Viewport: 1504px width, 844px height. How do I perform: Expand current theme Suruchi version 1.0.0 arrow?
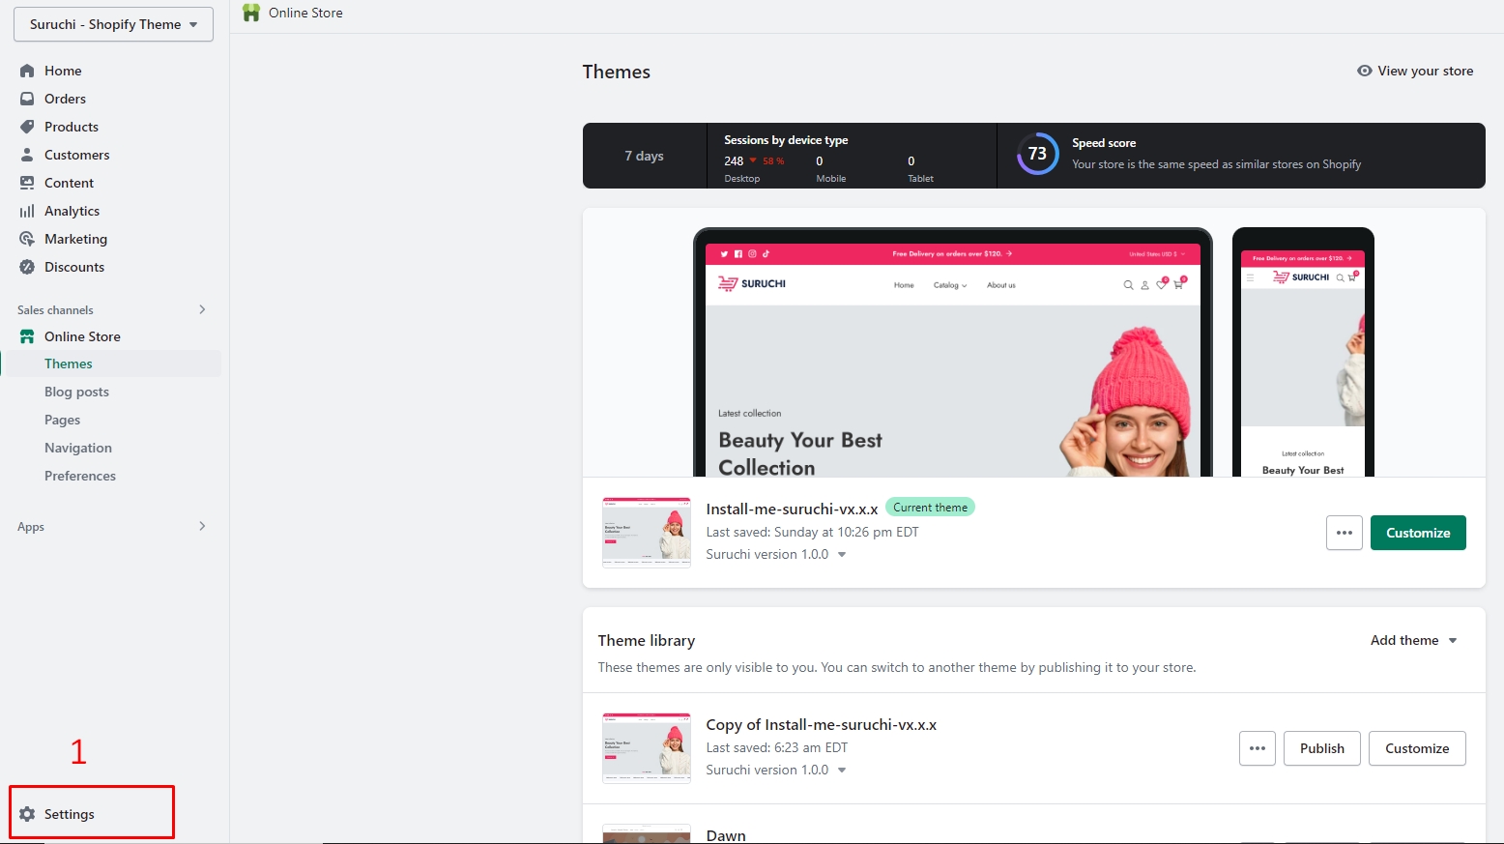click(x=842, y=555)
